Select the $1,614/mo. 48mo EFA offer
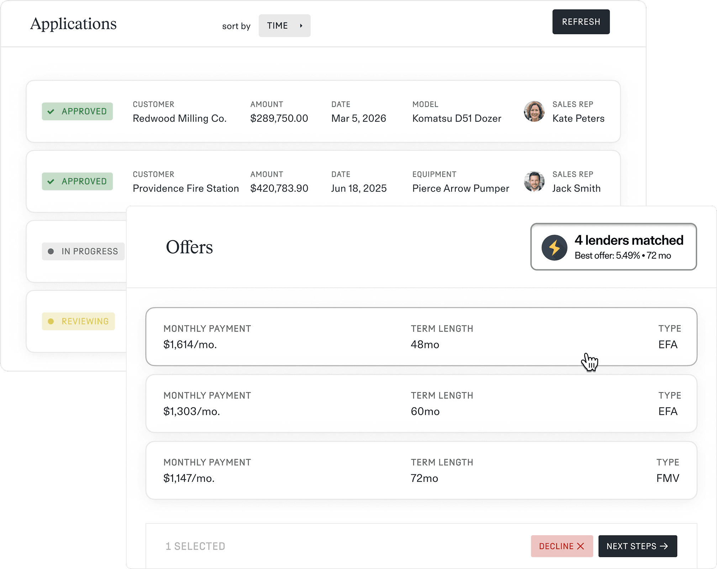Screen dimensions: 717x569 [421, 337]
